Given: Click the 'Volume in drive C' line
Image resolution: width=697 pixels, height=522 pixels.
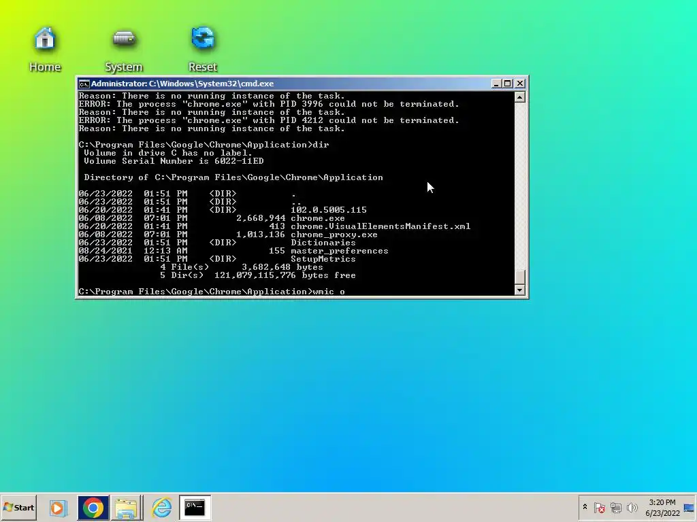Looking at the screenshot, I should [x=168, y=153].
